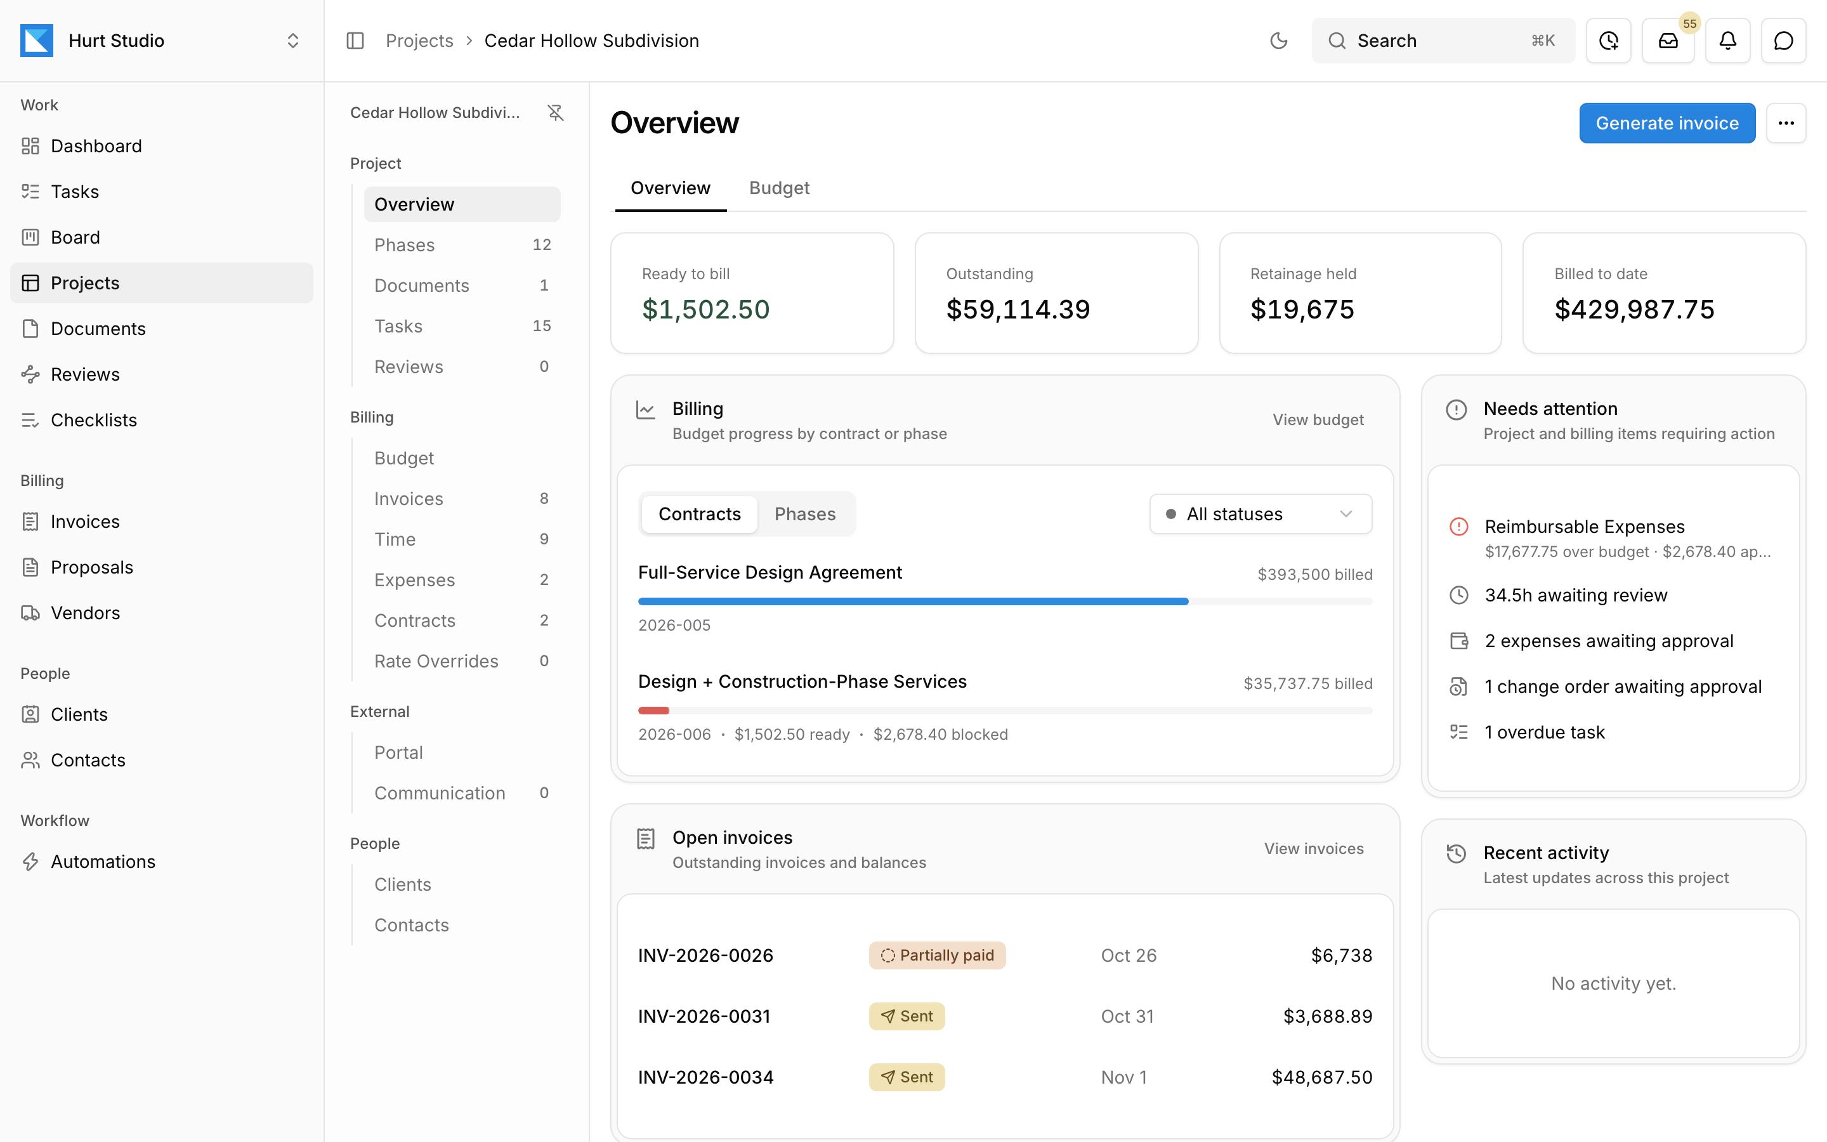Click Projects in the breadcrumb
The height and width of the screenshot is (1142, 1827).
click(x=419, y=41)
